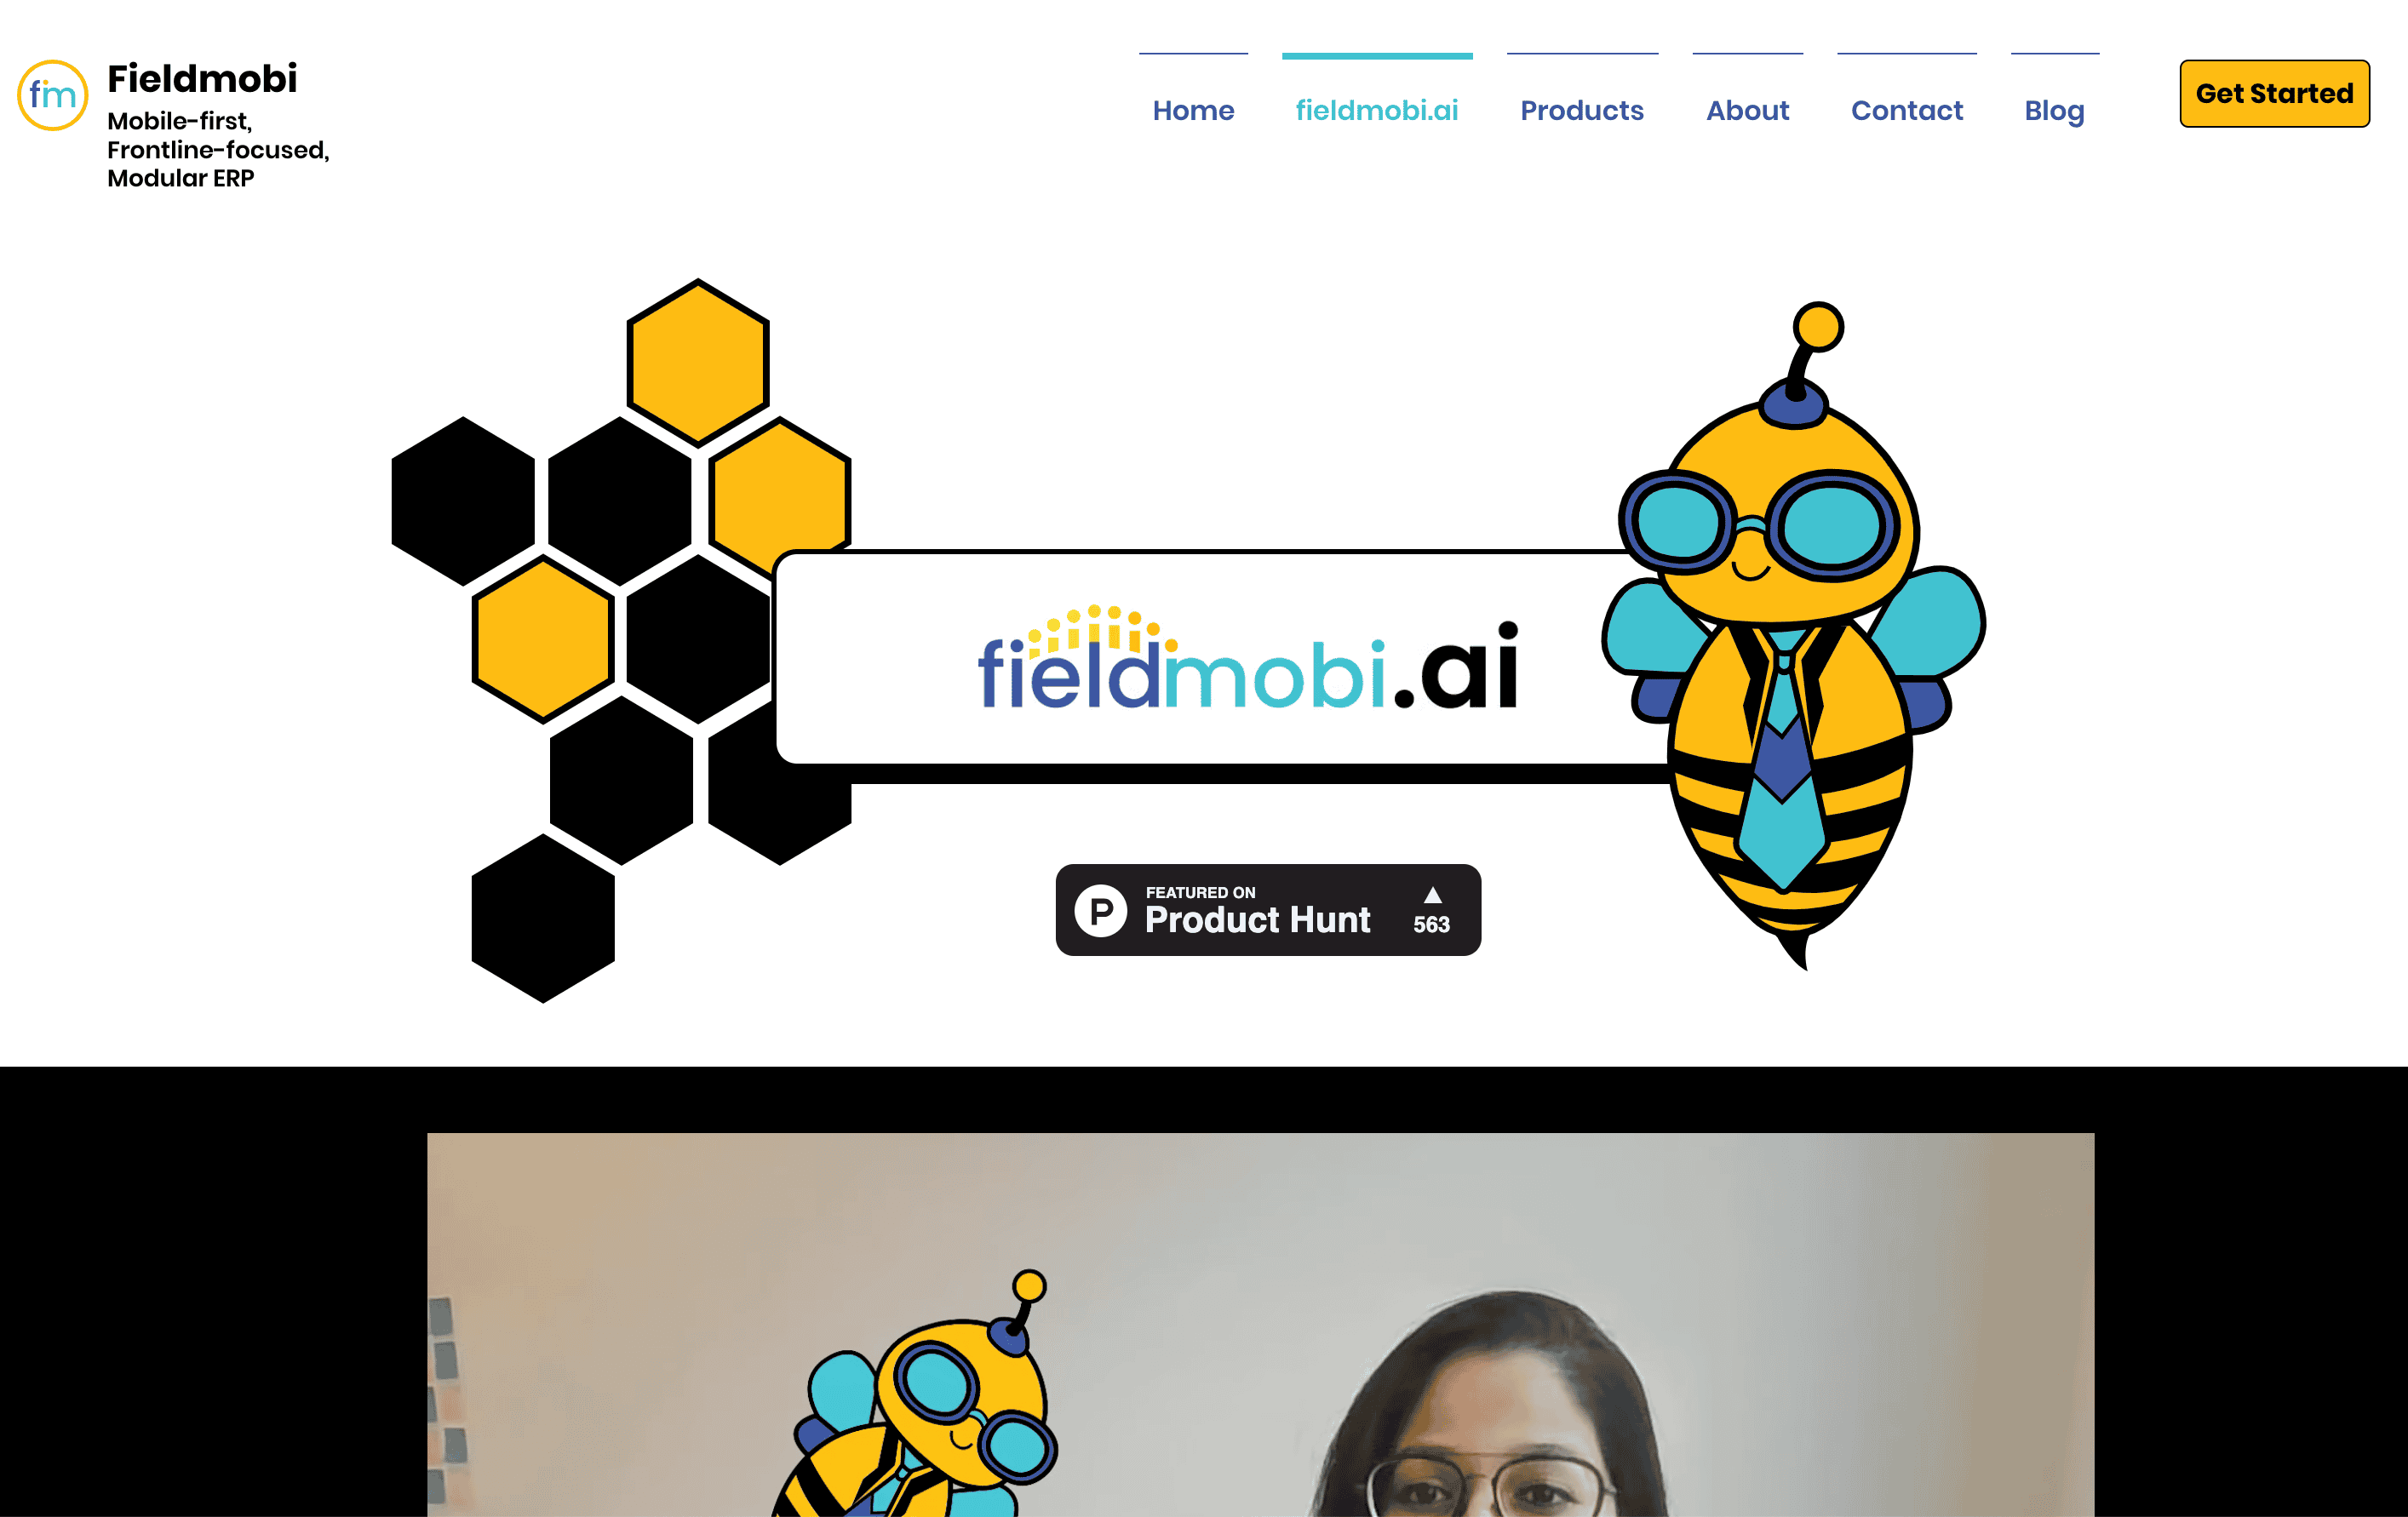This screenshot has height=1517, width=2408.
Task: Click the Home navigation link
Action: point(1192,110)
